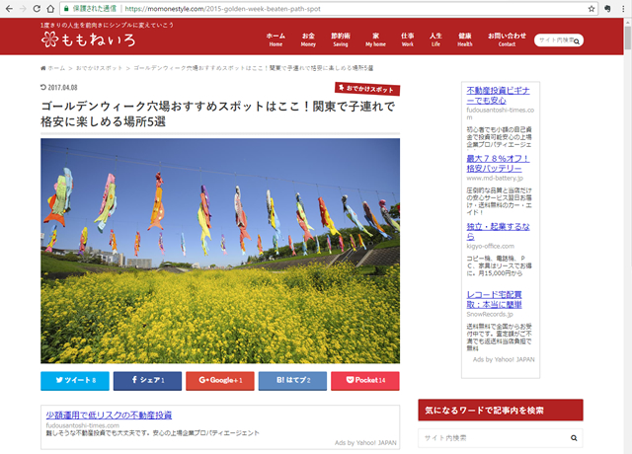Go to the 健康 Health menu item
The width and height of the screenshot is (632, 454).
[464, 39]
